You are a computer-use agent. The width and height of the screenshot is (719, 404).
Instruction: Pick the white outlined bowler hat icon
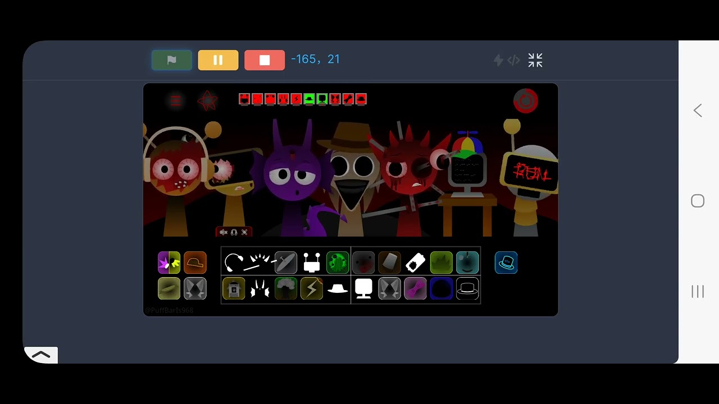(467, 289)
